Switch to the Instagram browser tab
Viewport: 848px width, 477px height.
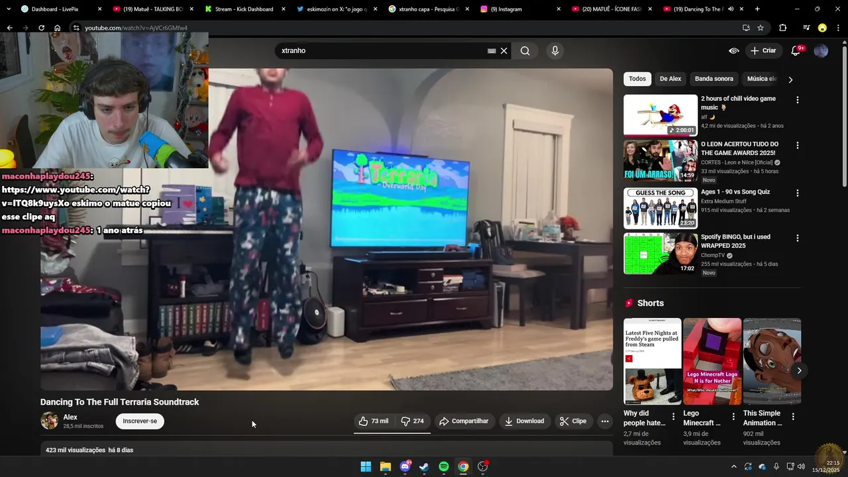click(518, 9)
